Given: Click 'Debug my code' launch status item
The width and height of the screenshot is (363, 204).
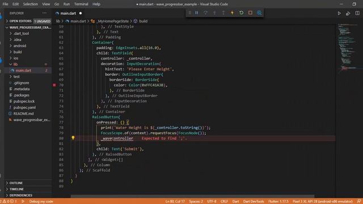Looking at the screenshot, I should pos(41,202).
